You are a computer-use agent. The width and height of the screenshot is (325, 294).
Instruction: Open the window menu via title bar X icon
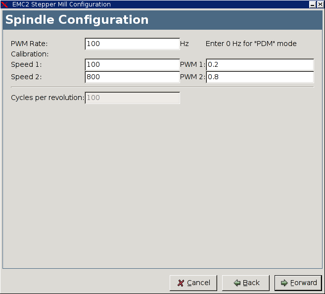click(x=4, y=4)
